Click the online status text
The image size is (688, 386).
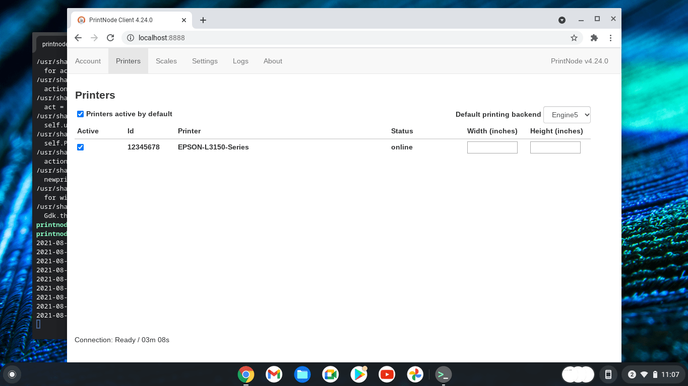coord(402,147)
